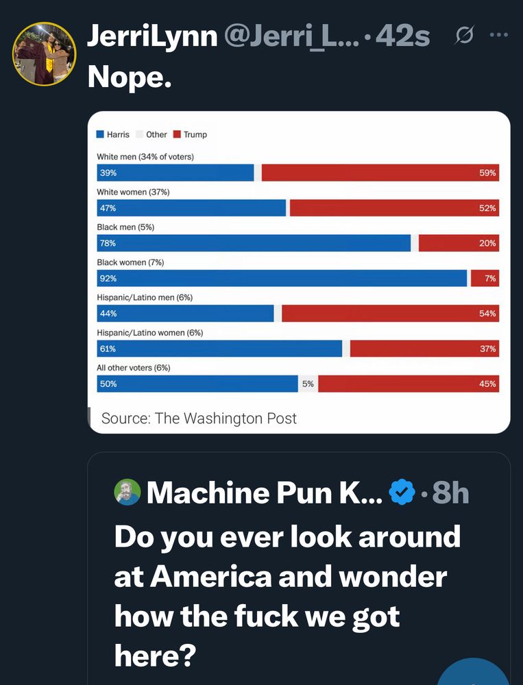This screenshot has height=685, width=523.
Task: Tap the blue verified badge
Action: [x=402, y=493]
